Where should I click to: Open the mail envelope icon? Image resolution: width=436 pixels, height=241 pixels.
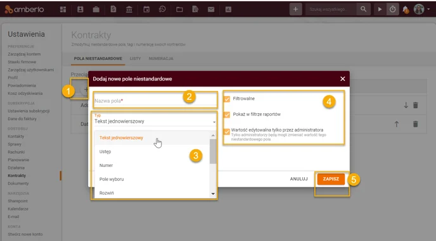pyautogui.click(x=211, y=9)
